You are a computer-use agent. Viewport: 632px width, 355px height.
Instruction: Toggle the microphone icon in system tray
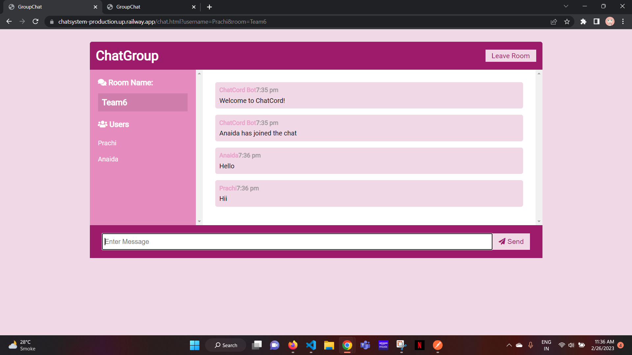click(x=530, y=345)
